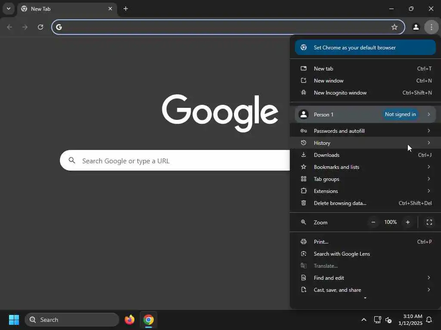The image size is (441, 330).
Task: Click the printer icon beside Print
Action: pos(304,241)
